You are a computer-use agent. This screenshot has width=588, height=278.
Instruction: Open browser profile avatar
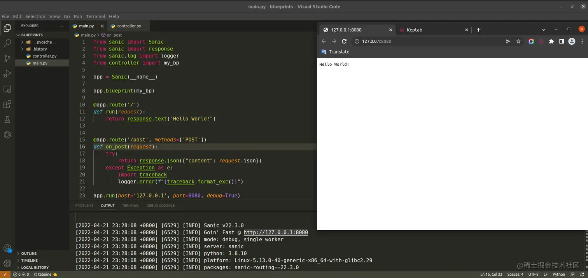572,41
